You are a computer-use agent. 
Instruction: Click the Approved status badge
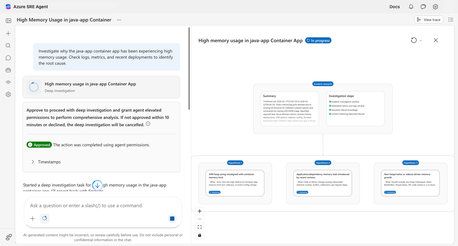point(39,145)
